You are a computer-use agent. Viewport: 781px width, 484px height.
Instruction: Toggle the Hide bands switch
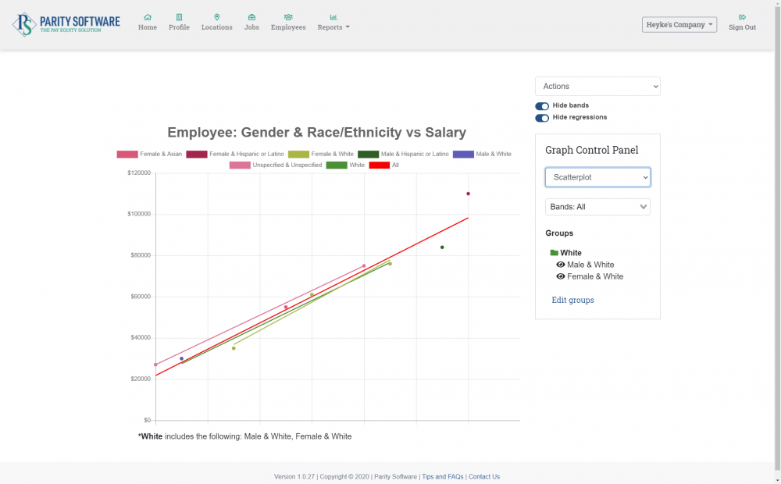coord(542,106)
